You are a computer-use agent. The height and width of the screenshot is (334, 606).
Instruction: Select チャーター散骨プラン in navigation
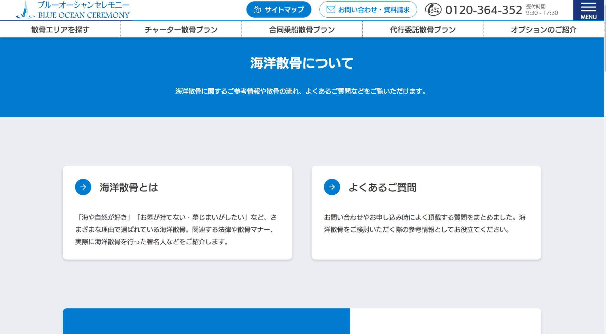pos(181,30)
